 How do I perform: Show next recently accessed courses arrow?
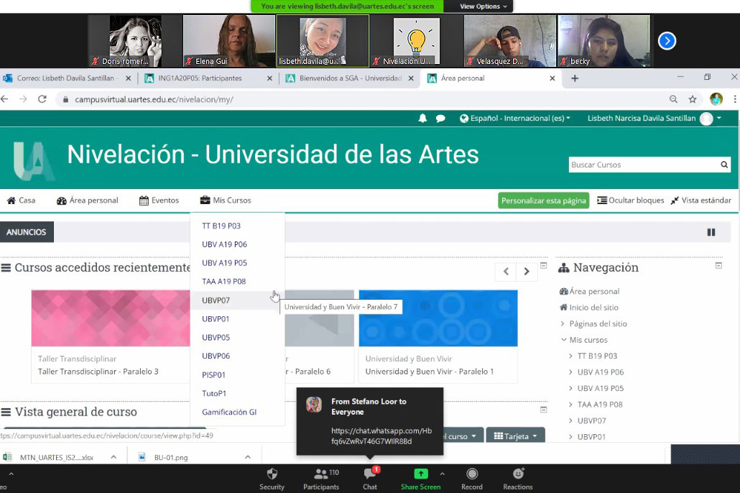(x=527, y=271)
